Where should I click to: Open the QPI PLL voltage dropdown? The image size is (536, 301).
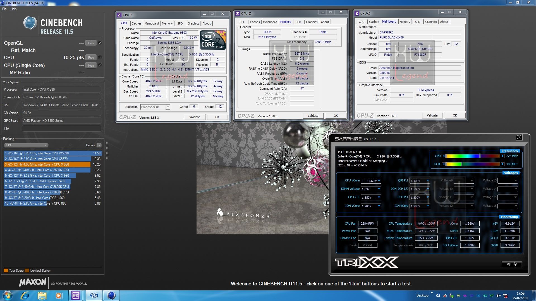pyautogui.click(x=428, y=181)
